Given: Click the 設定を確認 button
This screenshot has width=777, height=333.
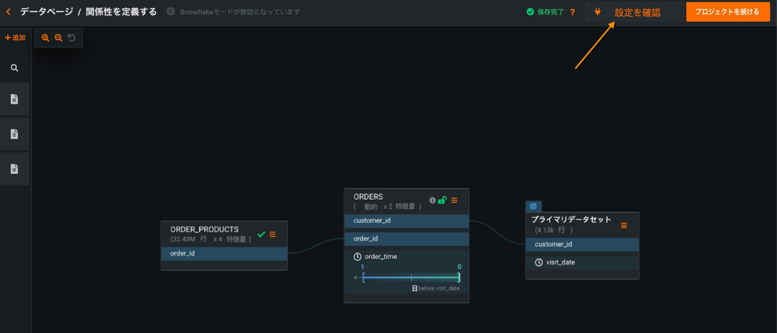Looking at the screenshot, I should point(634,12).
